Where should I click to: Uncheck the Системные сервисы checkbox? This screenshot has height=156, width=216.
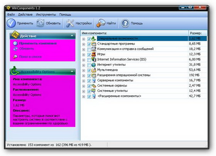[x=89, y=86]
